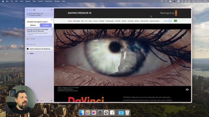Viewport: 209px width, 117px height.
Task: Dismiss the no Favorites notice
Action: (x=52, y=30)
